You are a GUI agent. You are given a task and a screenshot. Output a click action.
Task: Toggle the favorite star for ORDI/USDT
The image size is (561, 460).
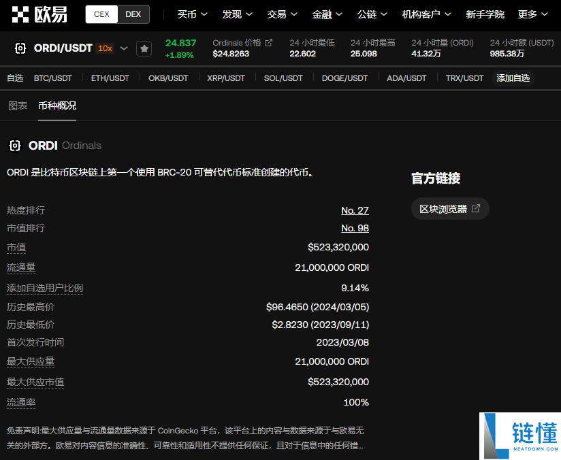(144, 48)
